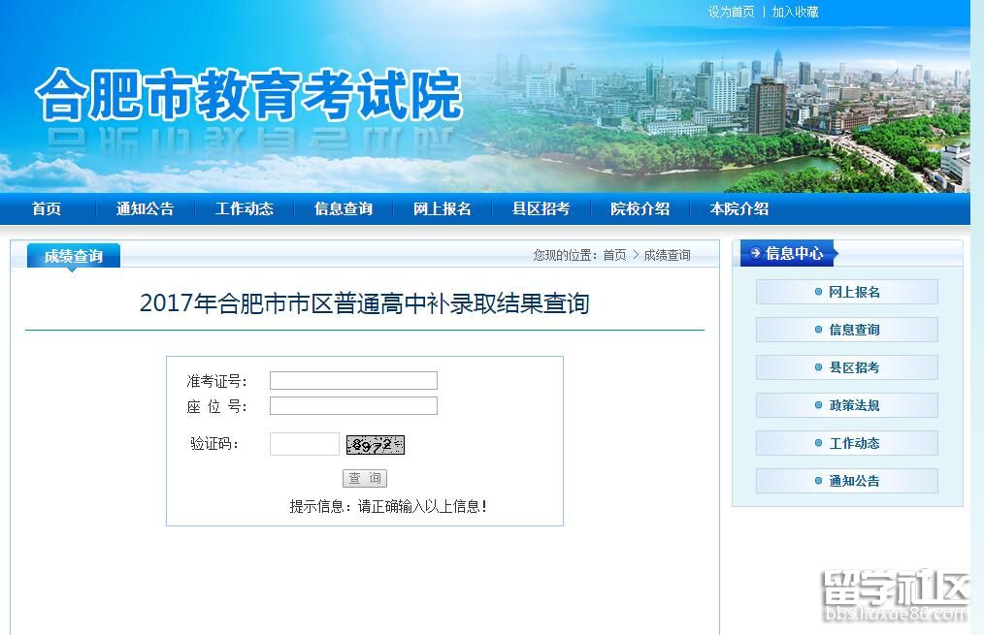Click the 合肥市教育考试院 banner logo
Viewport: 984px width, 635px height.
[249, 95]
